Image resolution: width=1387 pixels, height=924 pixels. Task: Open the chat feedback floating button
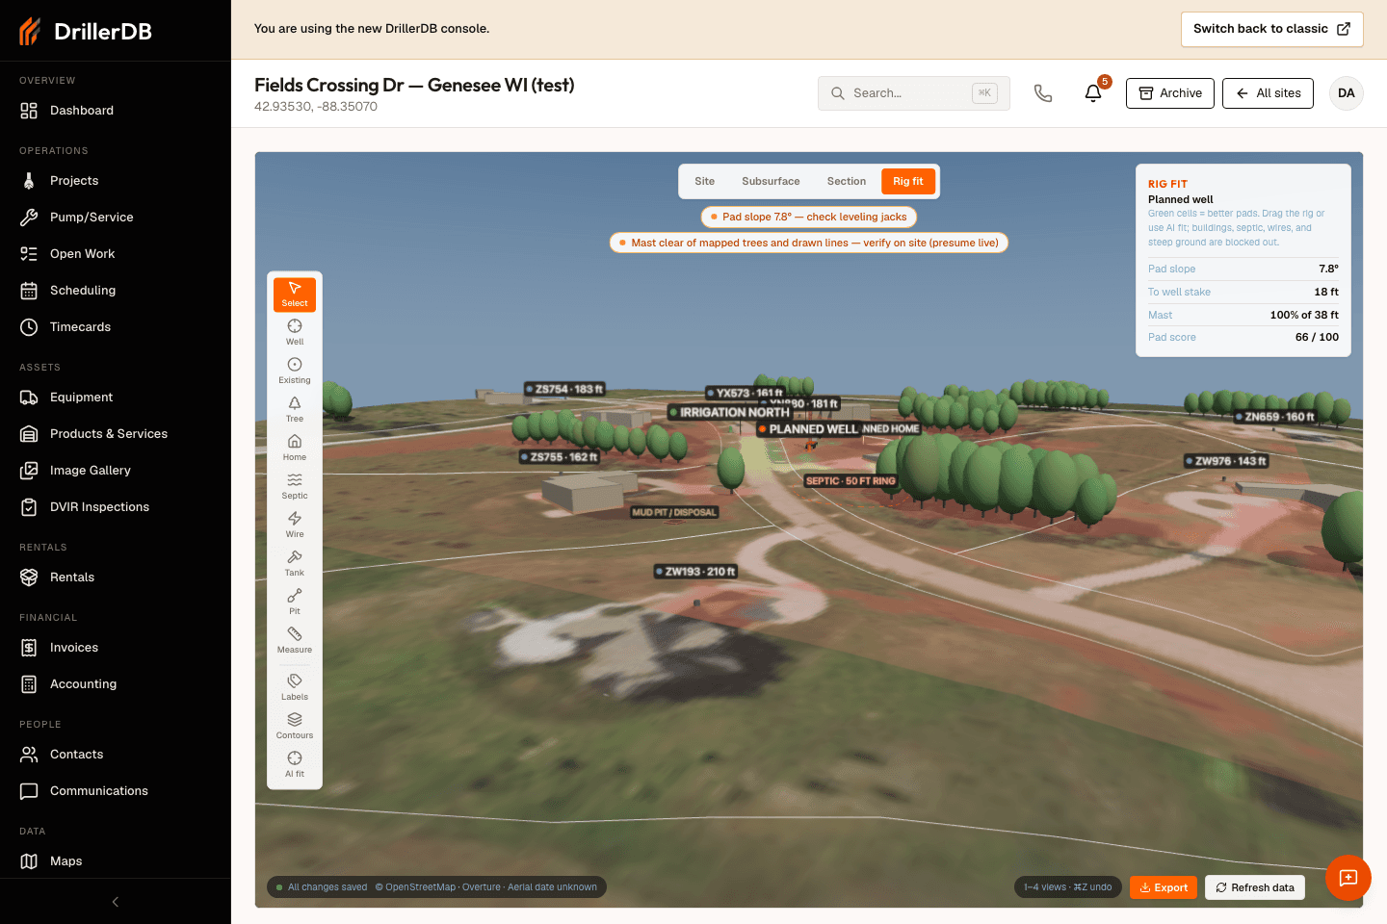coord(1348,878)
